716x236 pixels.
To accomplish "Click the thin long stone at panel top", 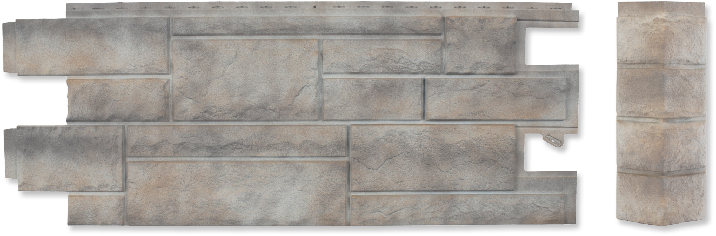I will [306, 26].
